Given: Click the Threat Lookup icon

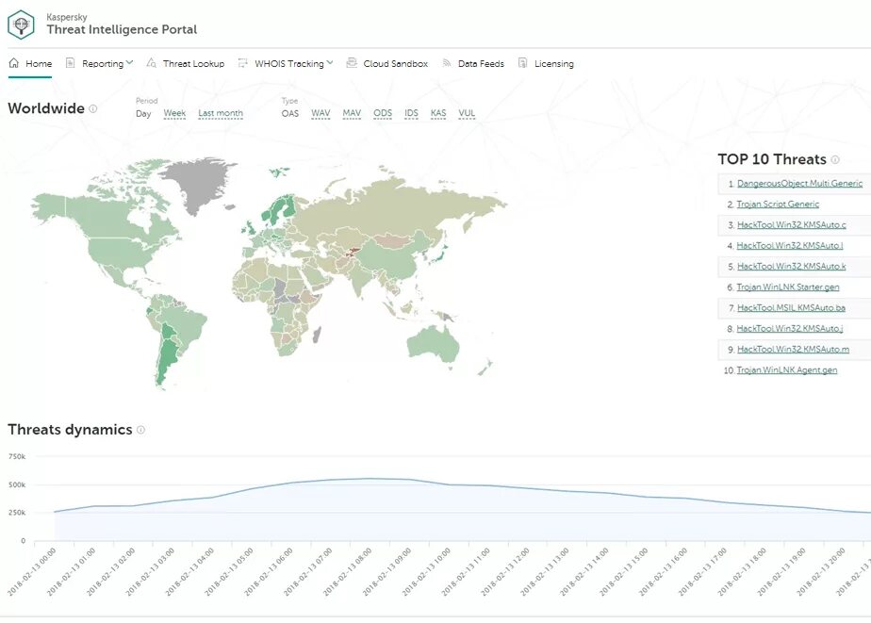Looking at the screenshot, I should pyautogui.click(x=151, y=63).
